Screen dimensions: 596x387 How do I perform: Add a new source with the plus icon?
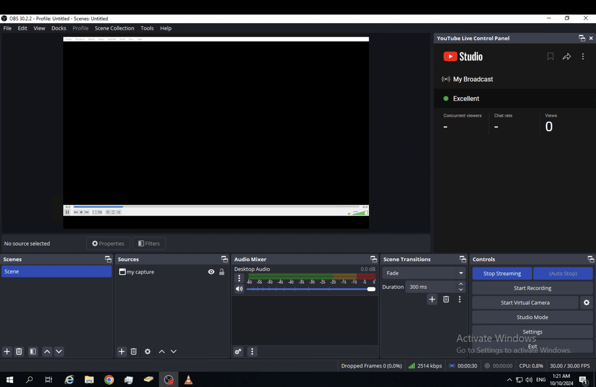122,352
